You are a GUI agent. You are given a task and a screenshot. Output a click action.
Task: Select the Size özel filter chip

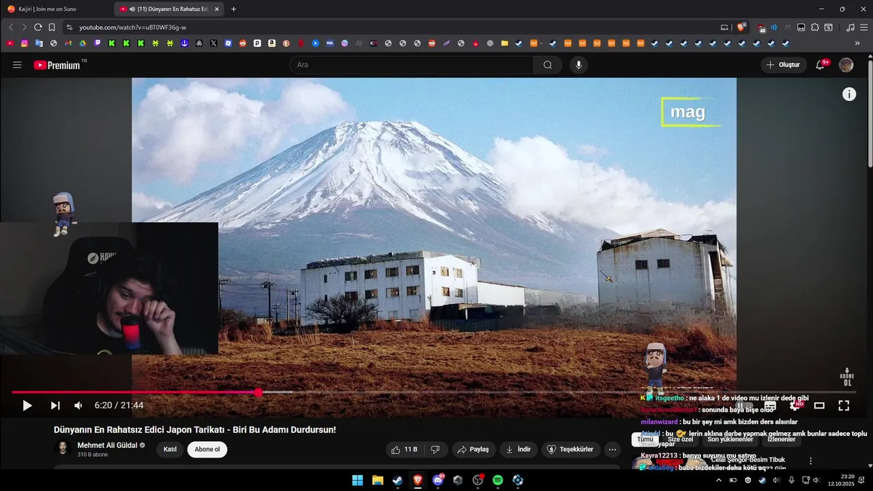[x=680, y=439]
